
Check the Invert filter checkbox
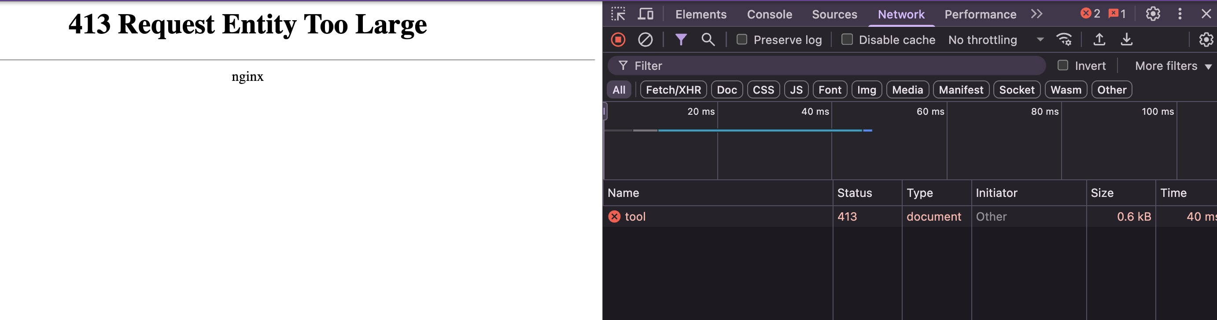(x=1063, y=65)
